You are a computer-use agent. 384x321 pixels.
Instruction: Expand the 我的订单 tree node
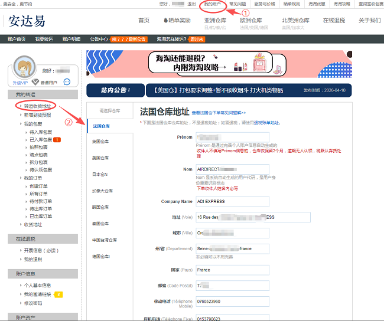click(33, 178)
